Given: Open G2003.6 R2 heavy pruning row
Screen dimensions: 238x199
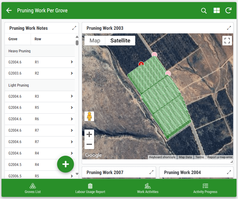Looking at the screenshot, I should coord(40,73).
